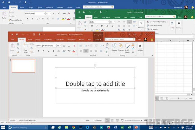The image size is (195, 130).
Task: Click Cortana Ask me anything search box
Action: [28, 127]
